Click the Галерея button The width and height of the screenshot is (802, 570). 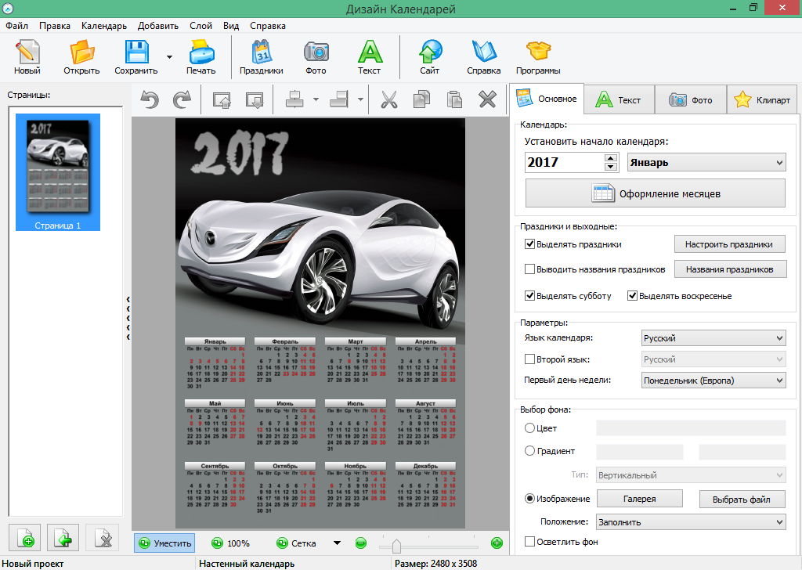coord(640,499)
